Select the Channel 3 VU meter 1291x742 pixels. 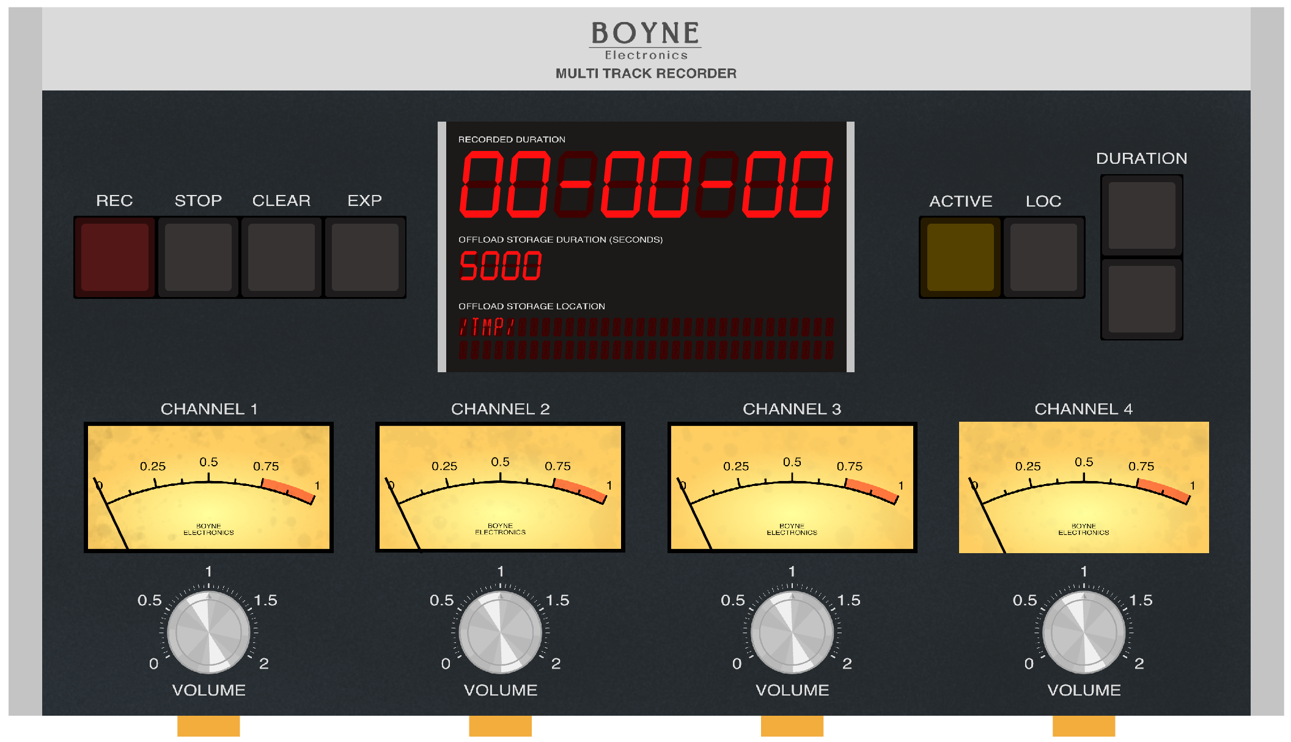792,487
